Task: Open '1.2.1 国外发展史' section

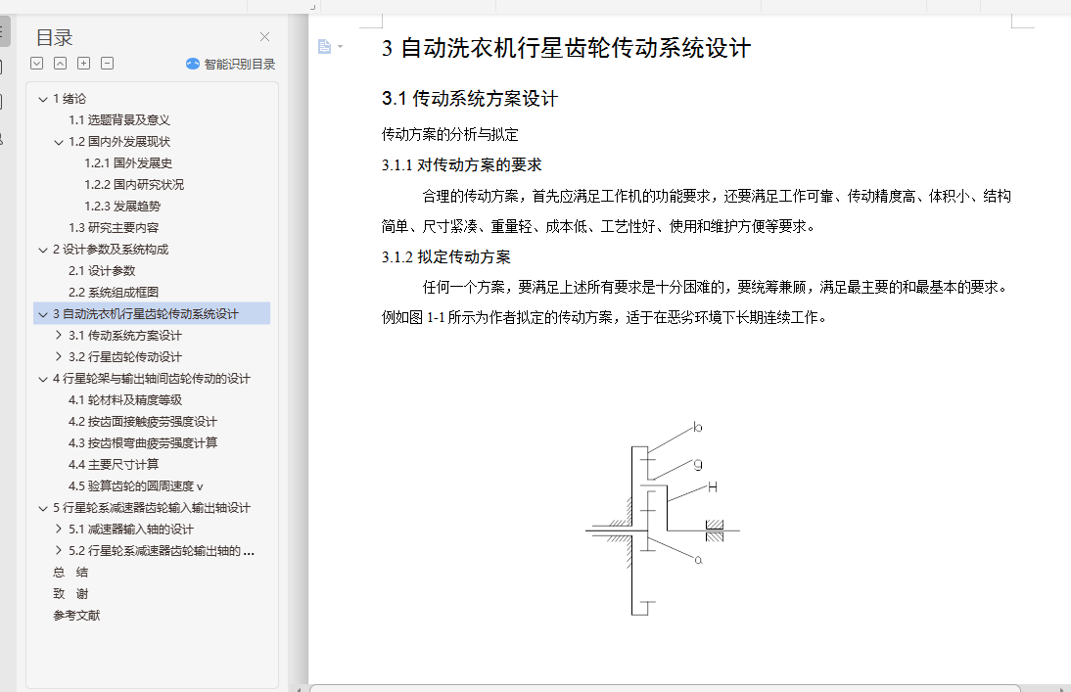Action: point(127,163)
